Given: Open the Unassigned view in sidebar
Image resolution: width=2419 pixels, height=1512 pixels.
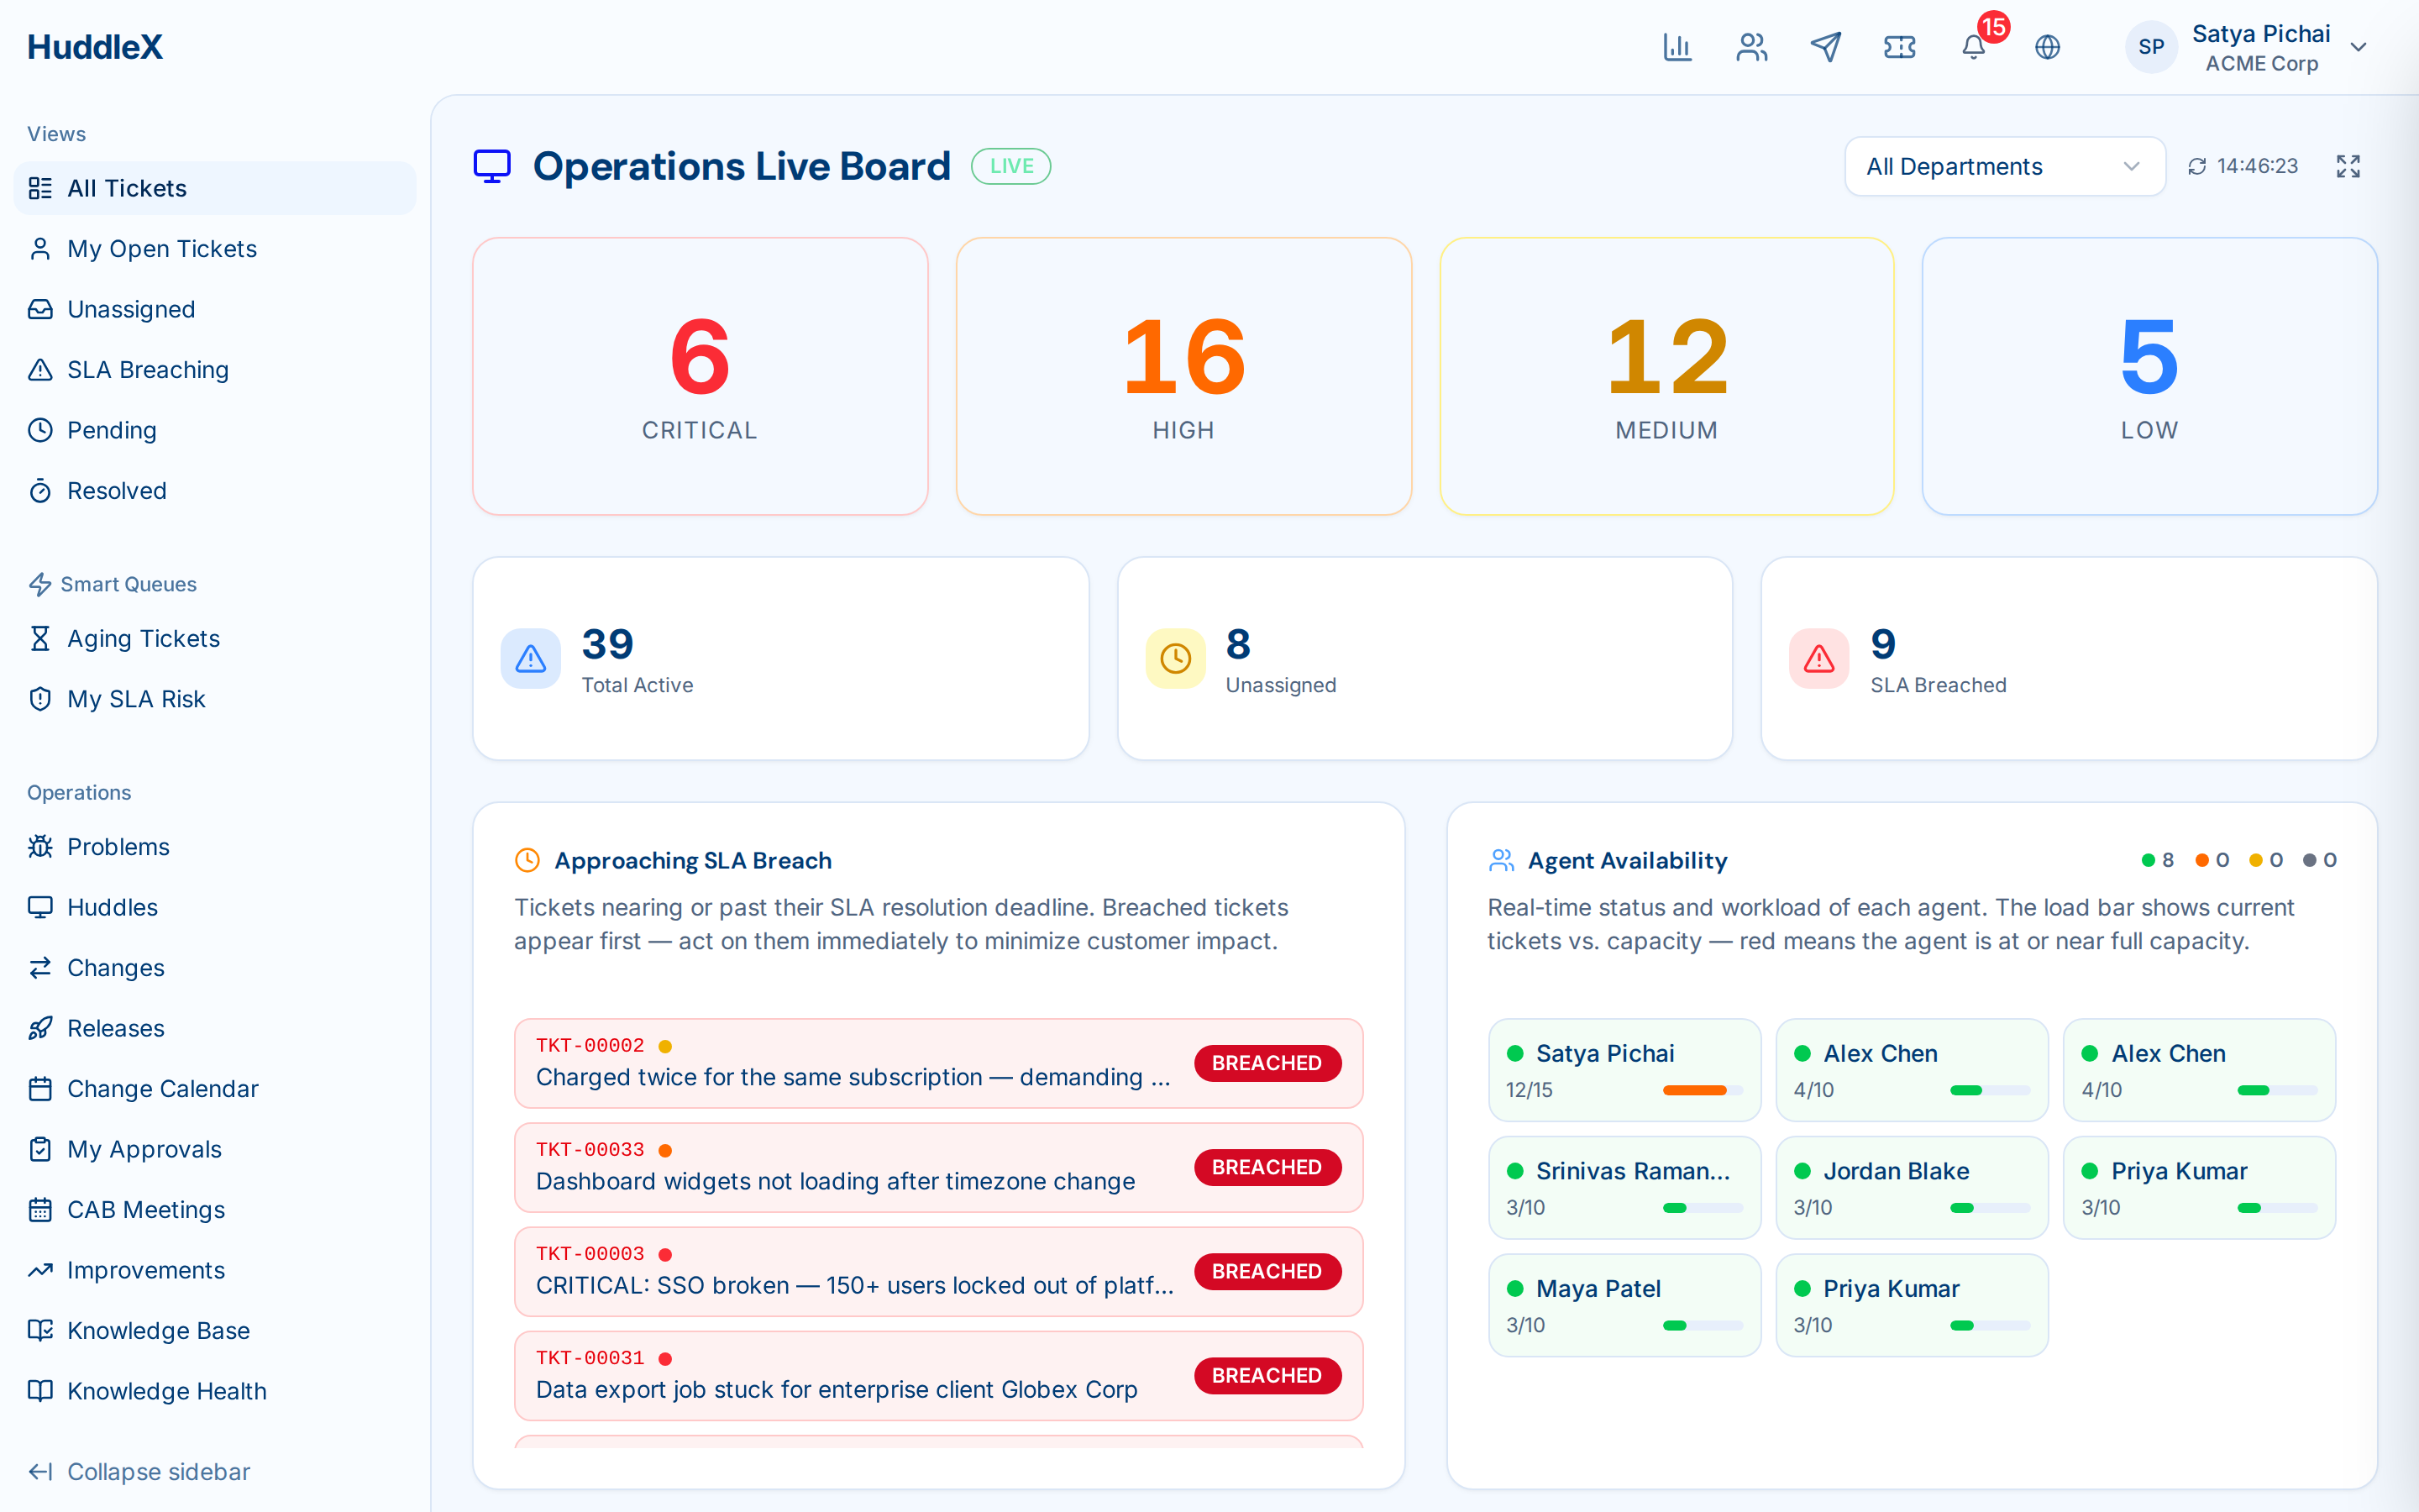Looking at the screenshot, I should pos(215,309).
